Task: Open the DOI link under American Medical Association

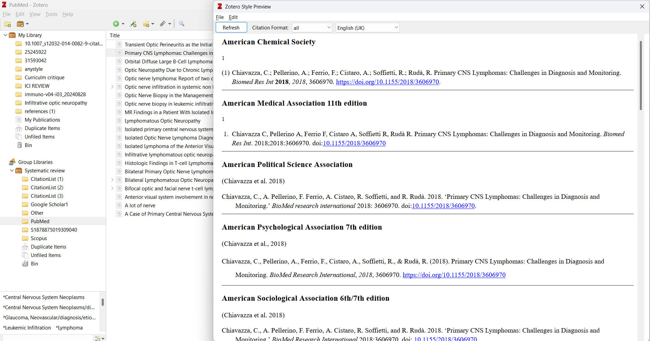Action: 354,143
